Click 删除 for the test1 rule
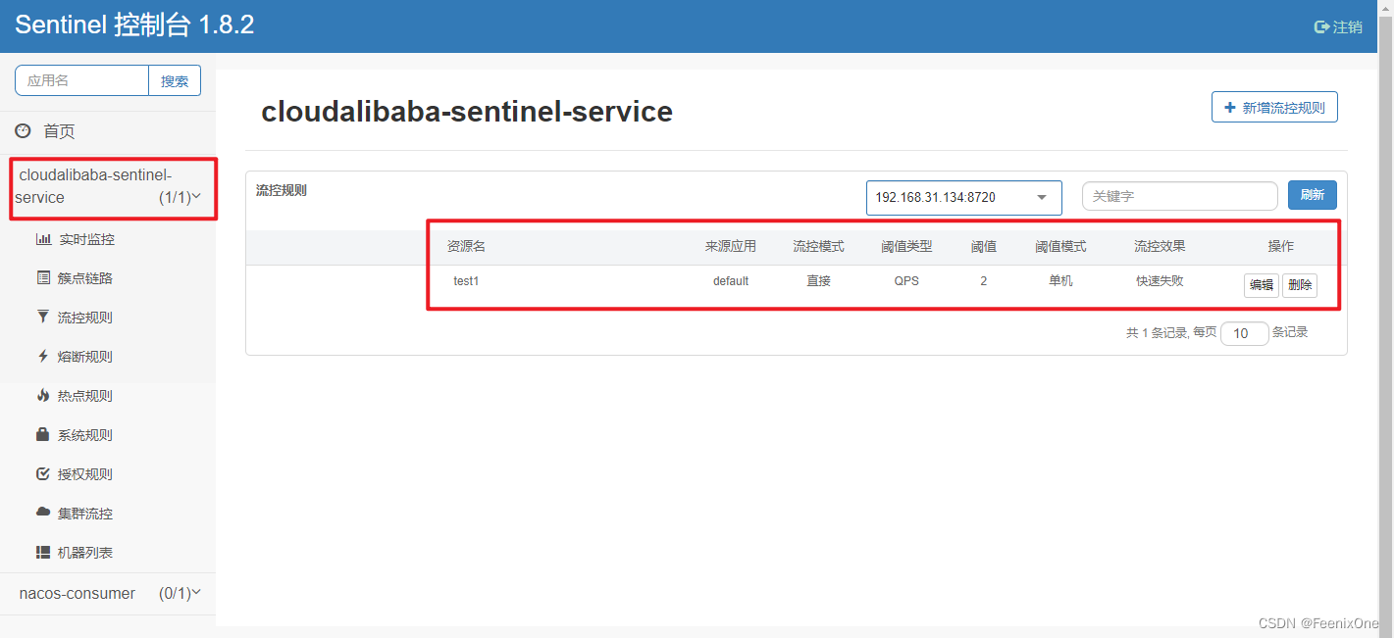The width and height of the screenshot is (1394, 638). (1300, 285)
